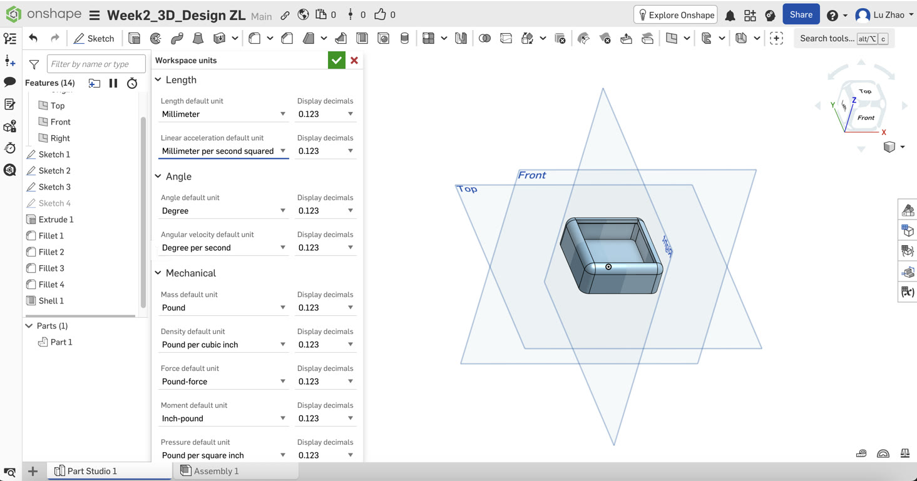Select the Replace face tool
Image resolution: width=917 pixels, height=481 pixels.
648,38
